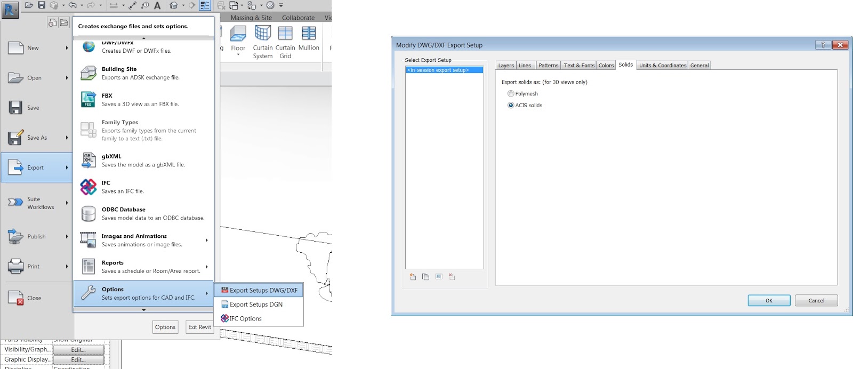Click the gbXML export entry
The height and width of the screenshot is (369, 853).
(x=143, y=160)
